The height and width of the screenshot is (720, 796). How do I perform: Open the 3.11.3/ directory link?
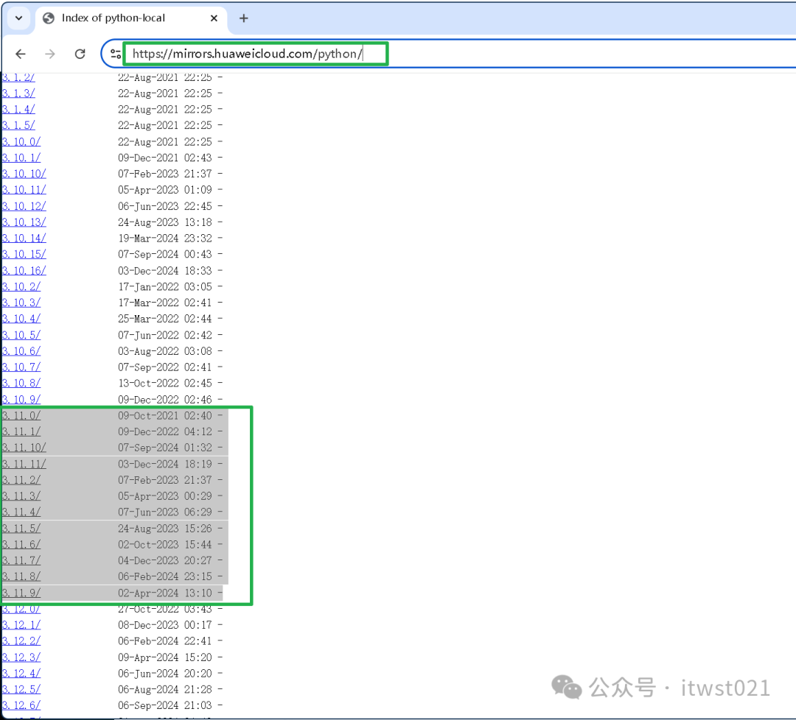coord(21,496)
